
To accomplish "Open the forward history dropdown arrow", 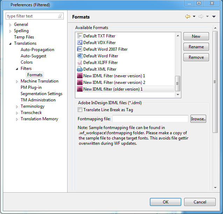I will click(207, 16).
